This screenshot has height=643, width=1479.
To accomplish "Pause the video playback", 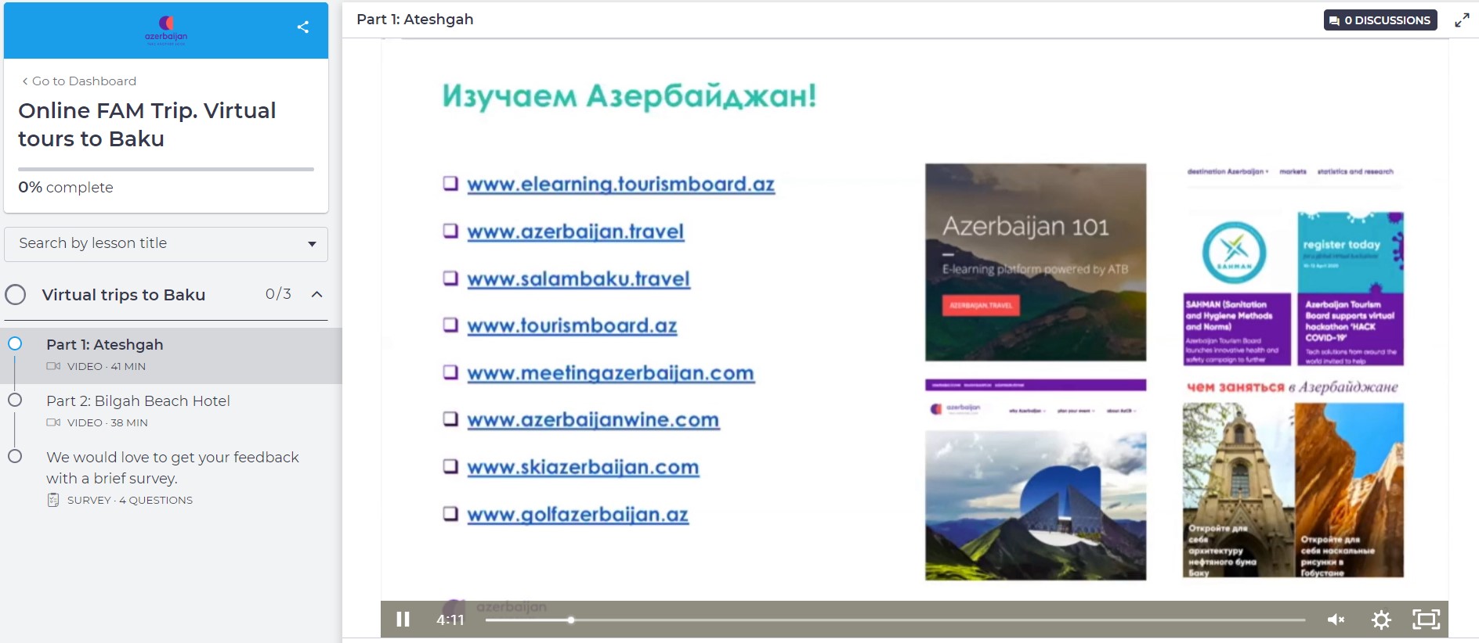I will click(403, 620).
